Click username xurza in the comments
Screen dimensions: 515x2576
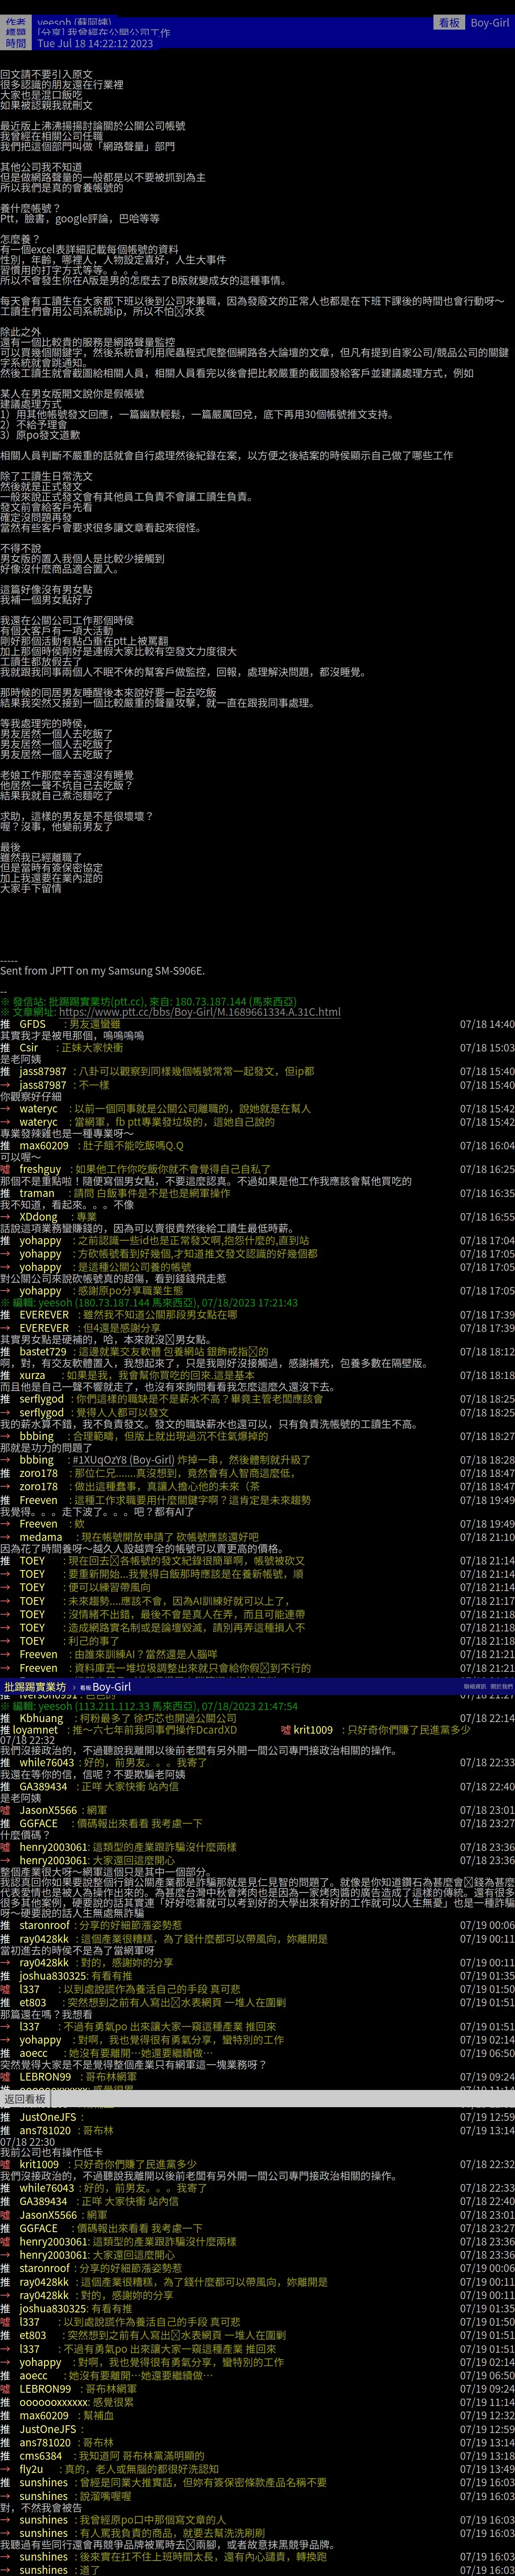click(x=32, y=1375)
